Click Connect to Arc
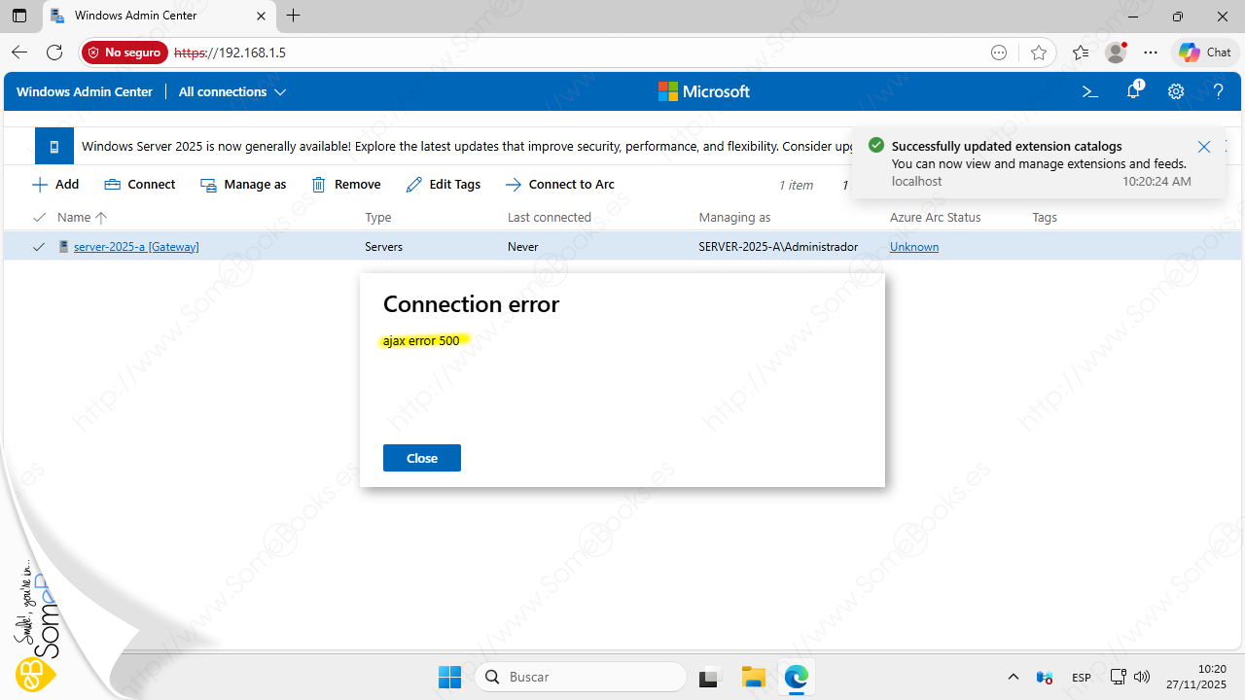This screenshot has height=700, width=1245. [560, 185]
